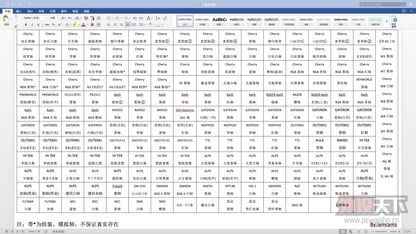Collapse the ribbon with the chevron

(412, 11)
